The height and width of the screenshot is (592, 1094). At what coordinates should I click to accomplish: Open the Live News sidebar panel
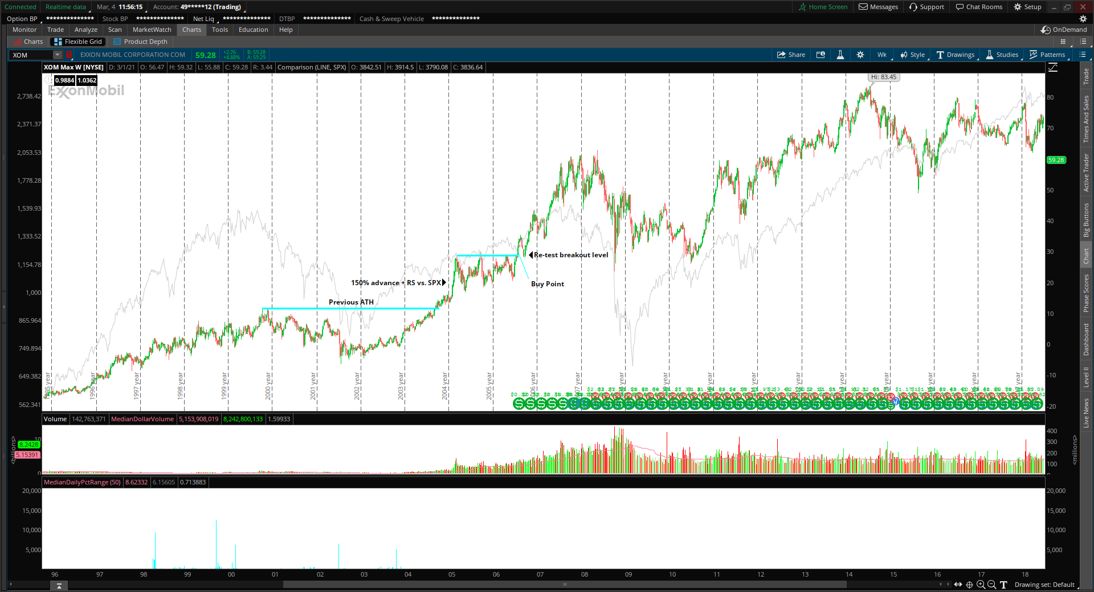1086,413
